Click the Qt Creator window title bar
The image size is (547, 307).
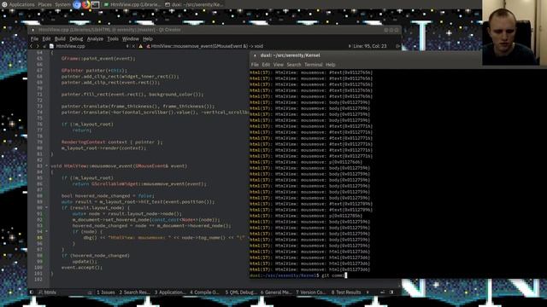coord(215,30)
